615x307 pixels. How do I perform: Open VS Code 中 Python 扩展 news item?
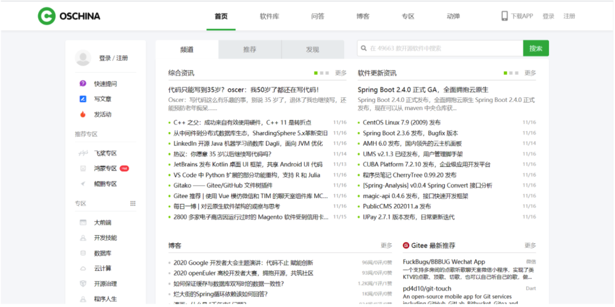point(247,175)
